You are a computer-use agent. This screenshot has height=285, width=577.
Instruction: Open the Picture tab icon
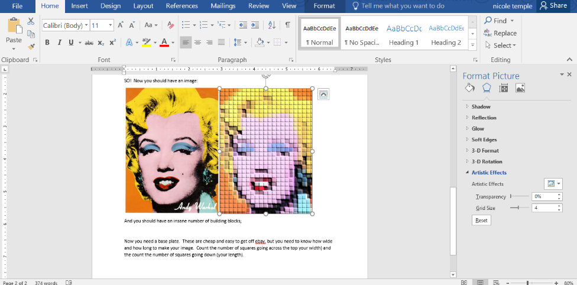(x=520, y=88)
